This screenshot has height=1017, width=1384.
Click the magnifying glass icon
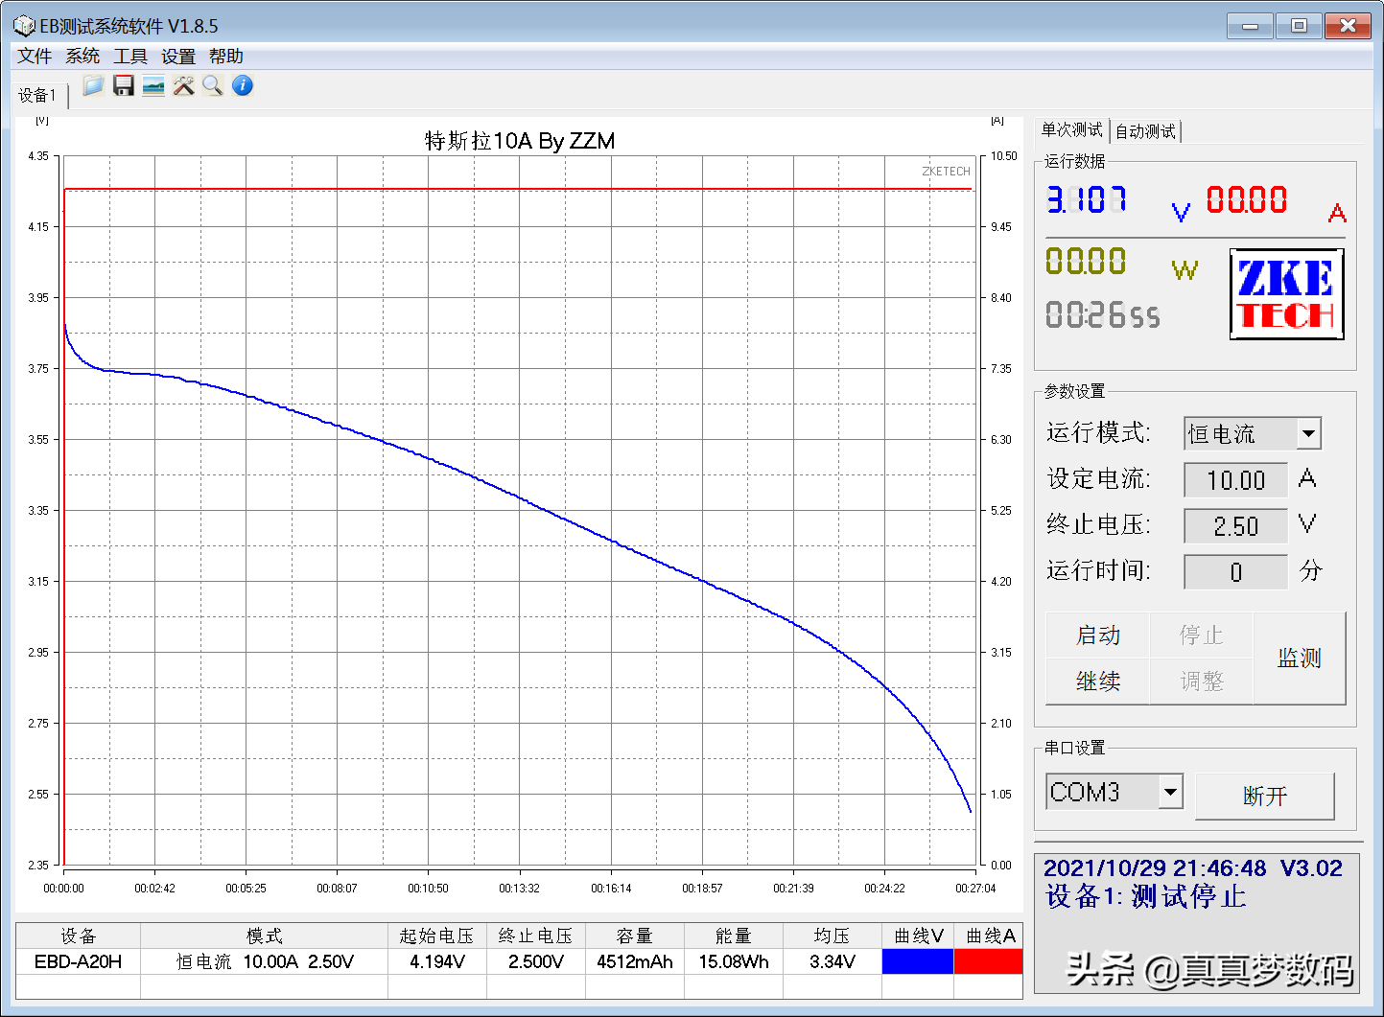(213, 86)
